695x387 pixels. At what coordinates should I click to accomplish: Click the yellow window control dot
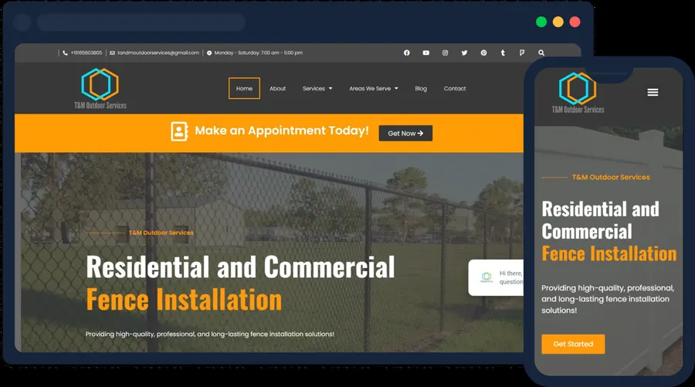pos(558,22)
